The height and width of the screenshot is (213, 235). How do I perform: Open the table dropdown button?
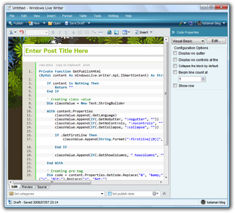[126, 32]
